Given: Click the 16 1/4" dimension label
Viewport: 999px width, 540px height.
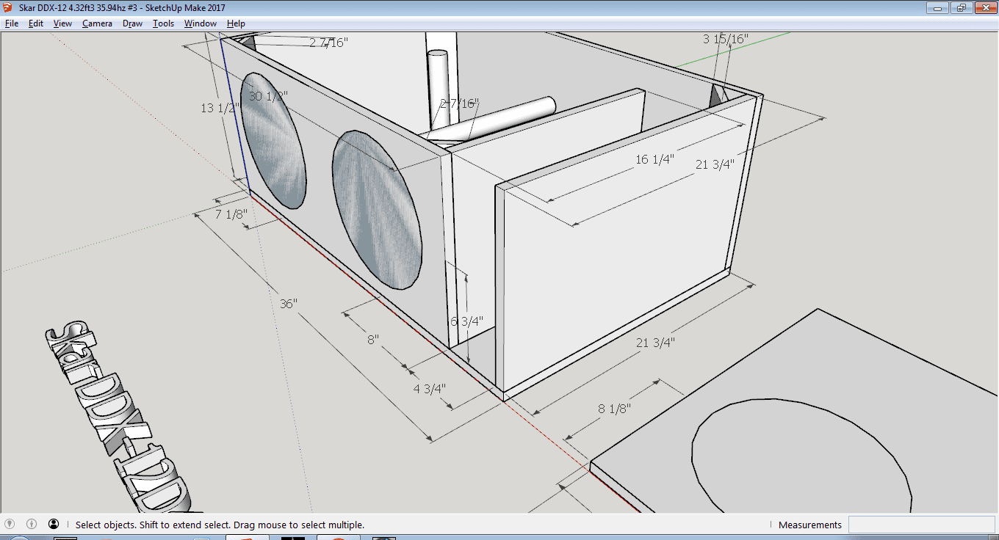Looking at the screenshot, I should pyautogui.click(x=655, y=159).
